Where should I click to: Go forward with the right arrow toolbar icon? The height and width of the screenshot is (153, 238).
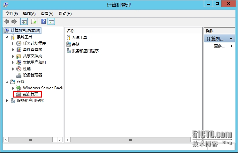[x=14, y=22]
